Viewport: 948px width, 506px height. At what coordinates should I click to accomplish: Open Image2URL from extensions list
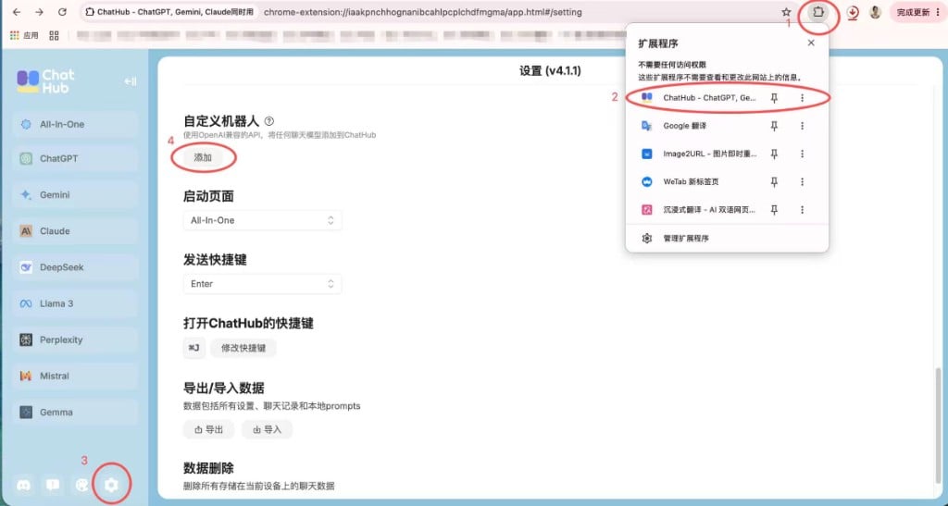pos(698,154)
